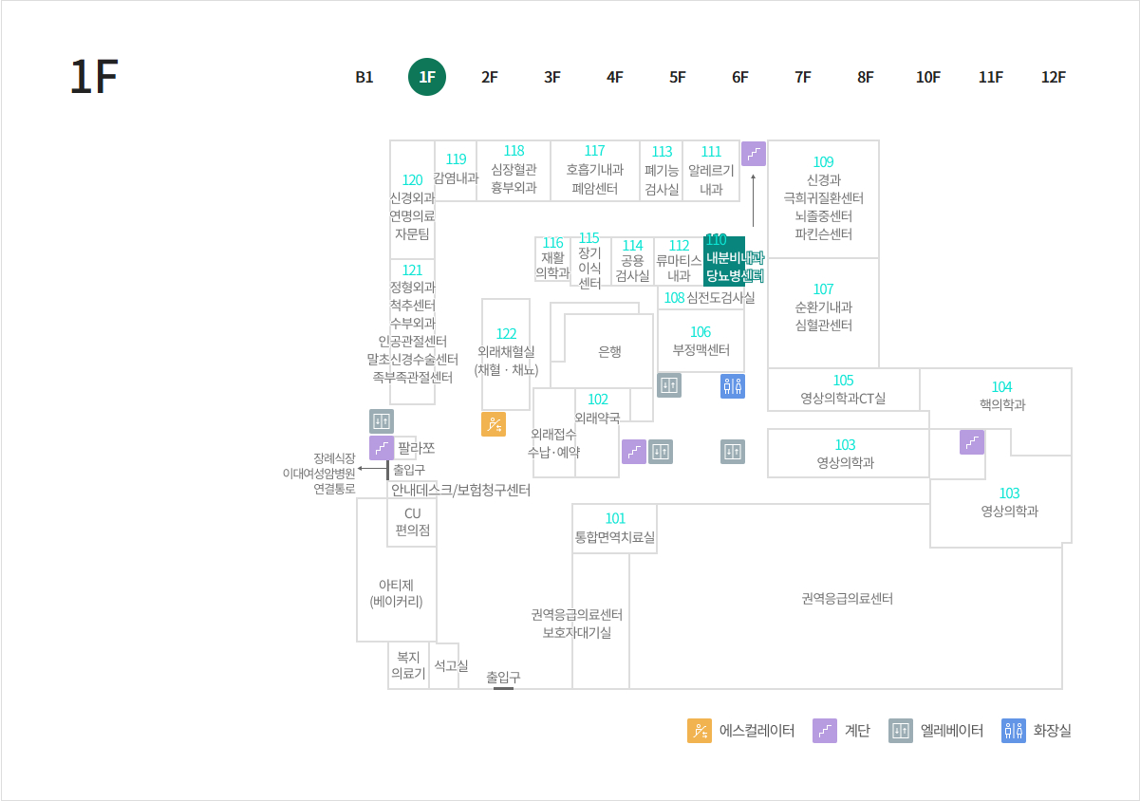Click the restroom icon on the floor map
The width and height of the screenshot is (1140, 801).
pos(733,385)
